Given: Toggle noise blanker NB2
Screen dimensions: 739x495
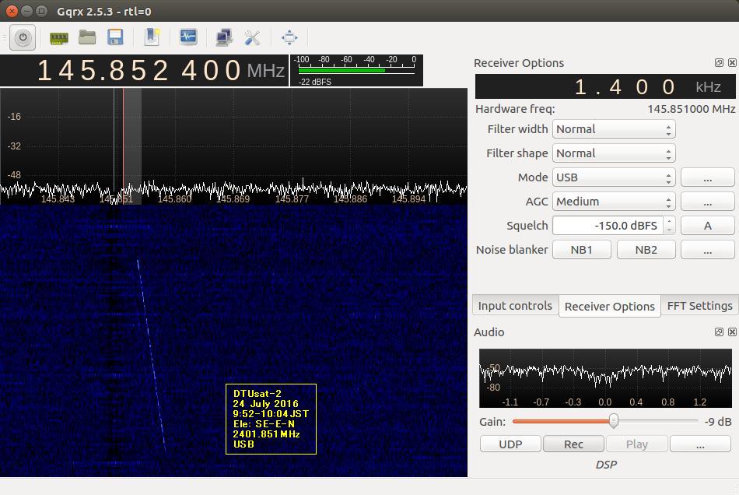Looking at the screenshot, I should [646, 249].
